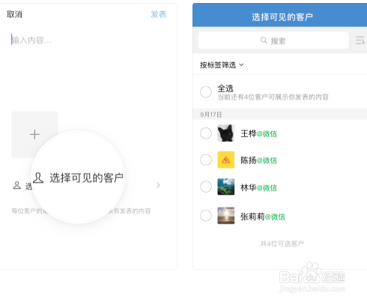The image size is (367, 302).
Task: Tap 发表 to publish the post
Action: point(159,14)
